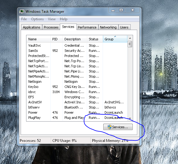Sort the list by Status header
This screenshot has width=178, height=164.
point(95,39)
